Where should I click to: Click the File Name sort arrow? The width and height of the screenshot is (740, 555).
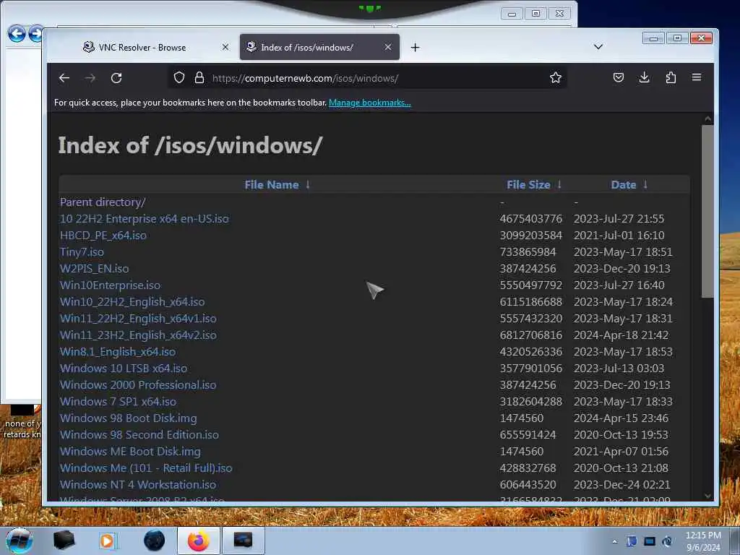point(308,184)
